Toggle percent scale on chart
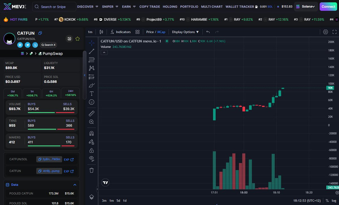The image size is (339, 205). 327,200
